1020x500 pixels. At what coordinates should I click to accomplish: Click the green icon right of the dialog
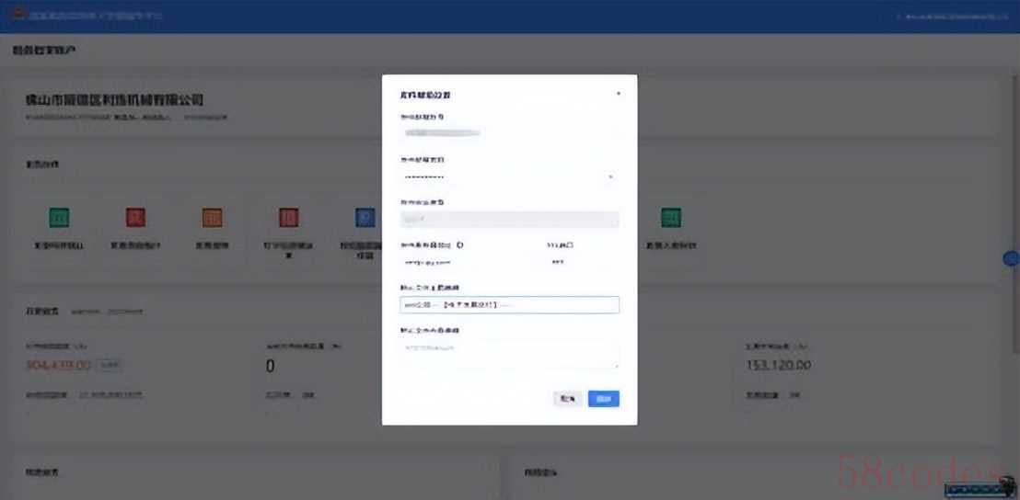coord(671,218)
